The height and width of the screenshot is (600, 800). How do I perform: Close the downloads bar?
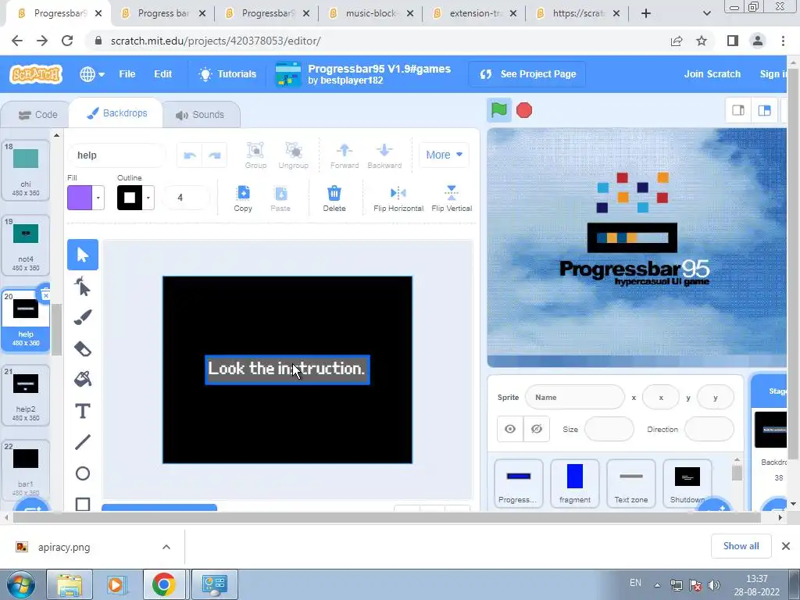[786, 546]
